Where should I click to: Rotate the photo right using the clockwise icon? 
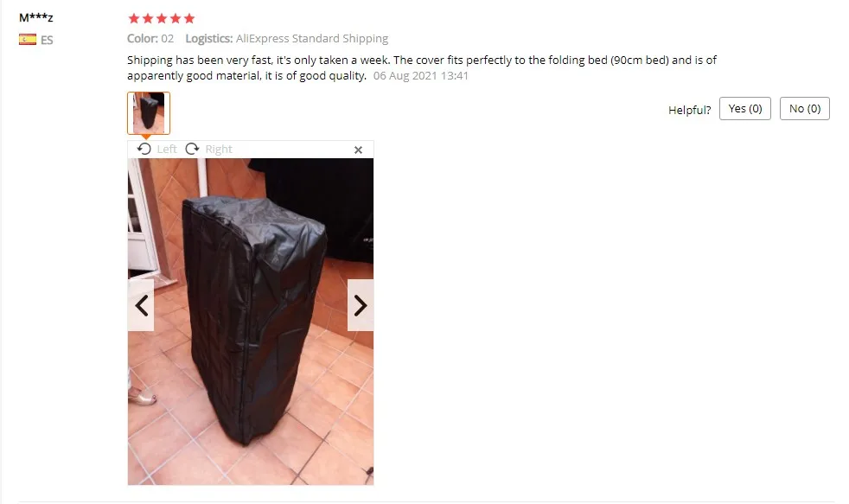point(192,149)
